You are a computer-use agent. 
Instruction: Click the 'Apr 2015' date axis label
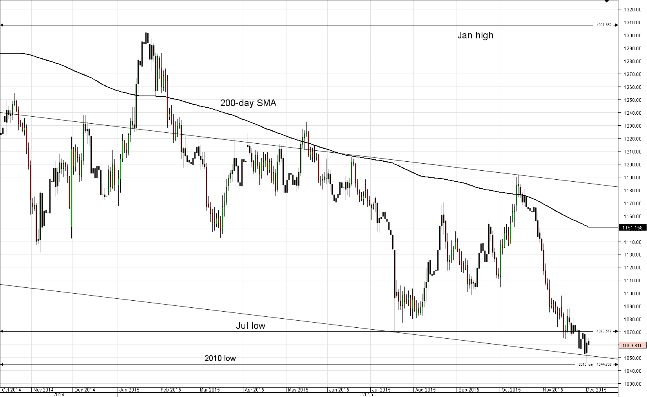pos(254,390)
